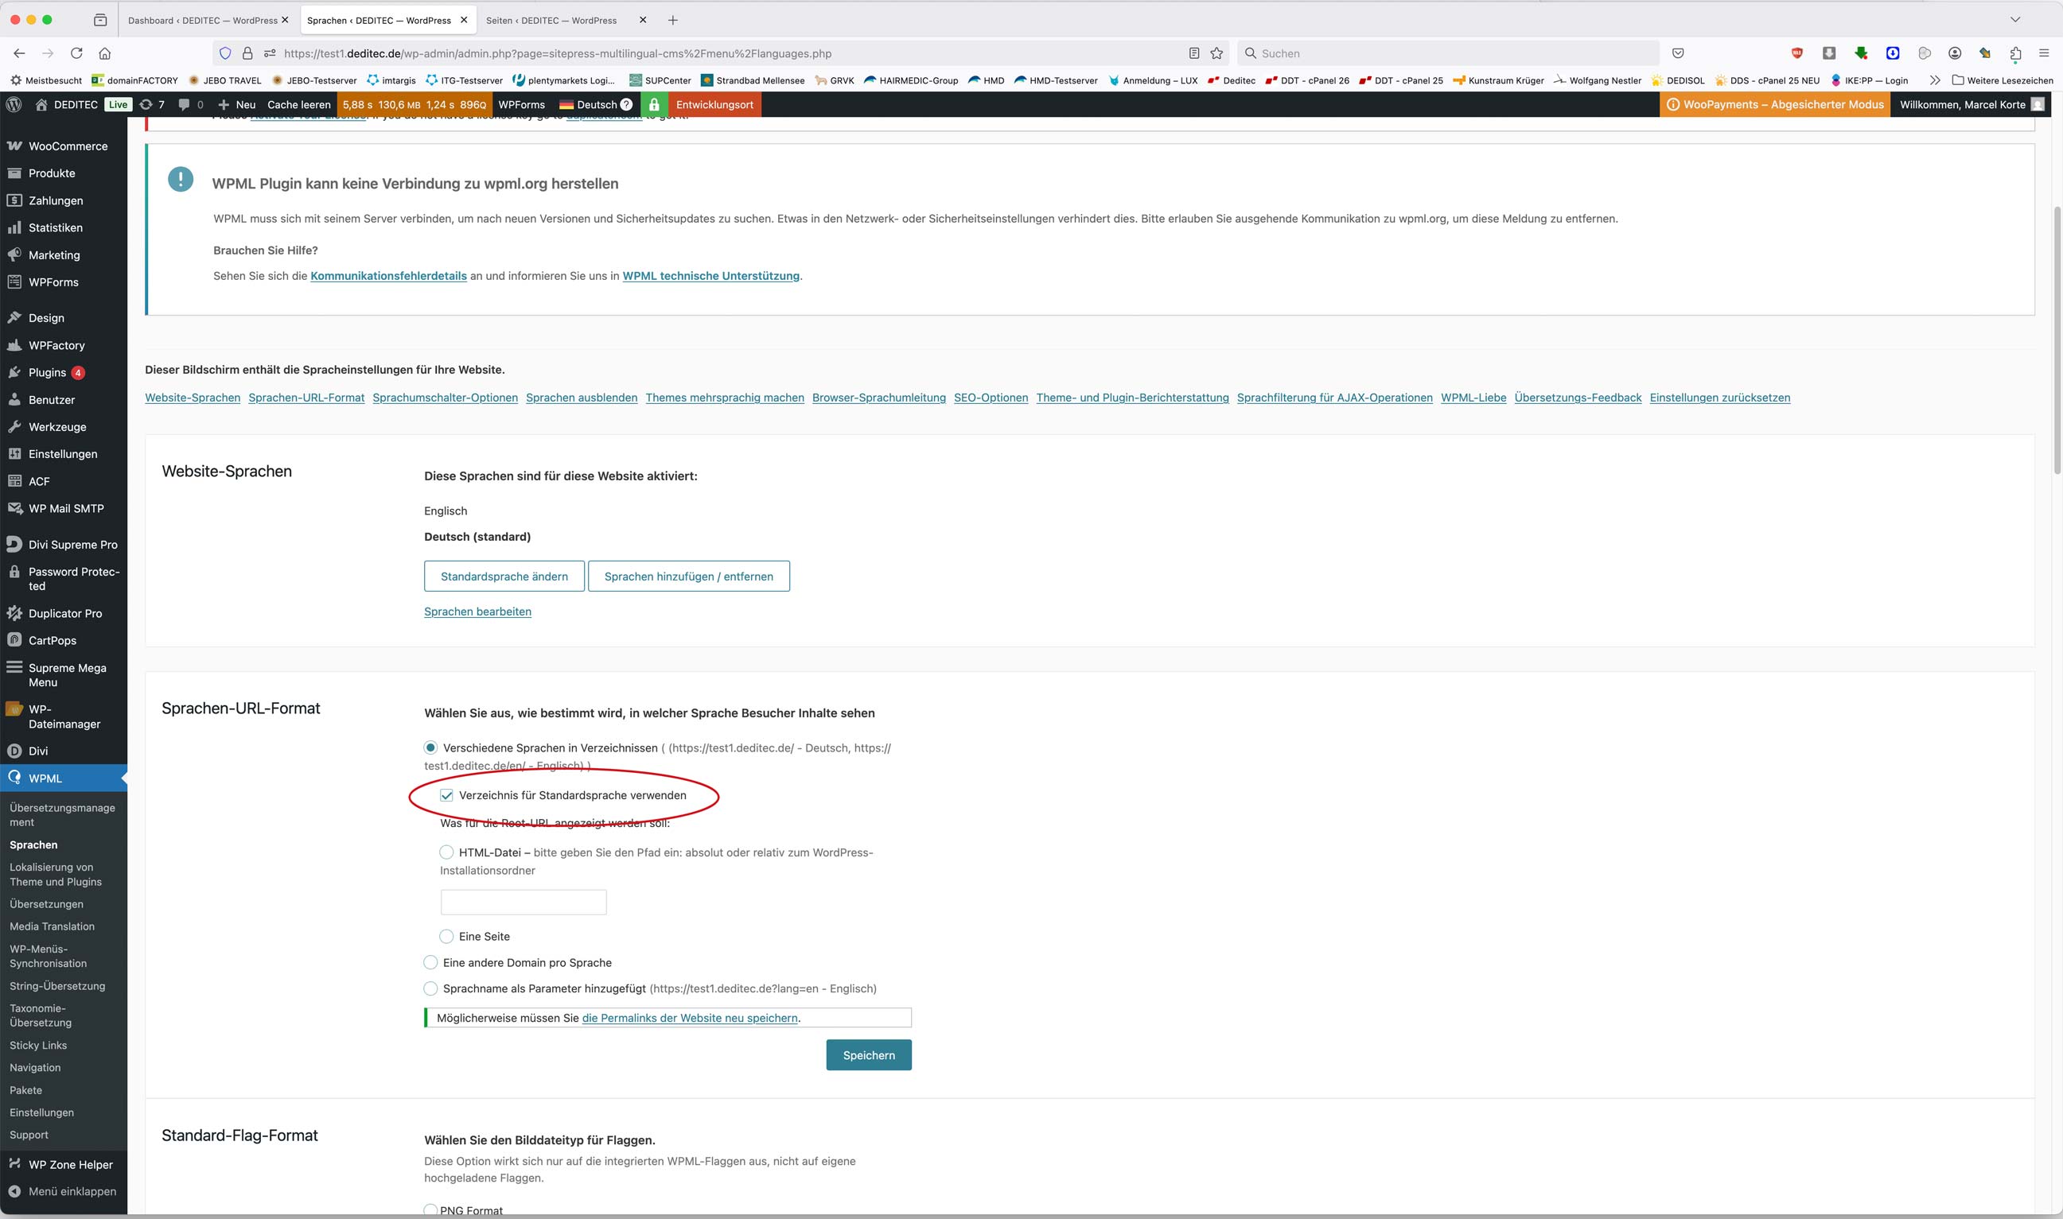
Task: Jump to SEO-Optionen section link
Action: click(991, 398)
